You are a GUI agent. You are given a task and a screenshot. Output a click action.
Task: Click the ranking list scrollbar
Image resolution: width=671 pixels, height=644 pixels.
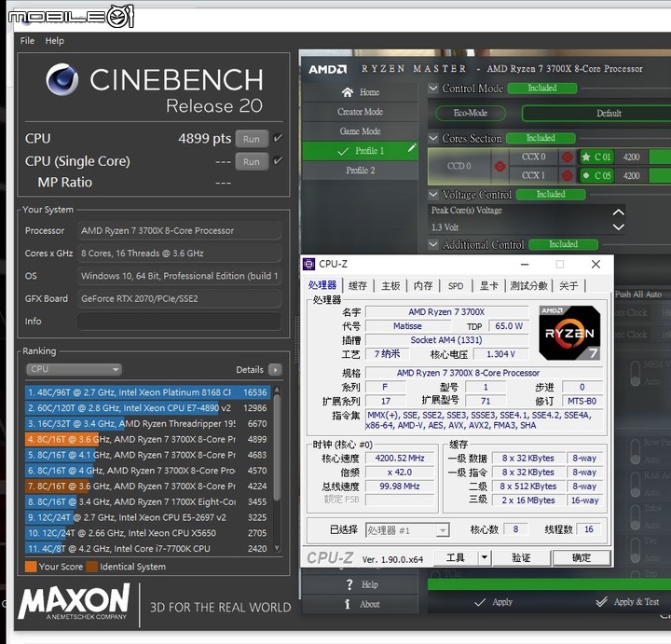tap(277, 447)
